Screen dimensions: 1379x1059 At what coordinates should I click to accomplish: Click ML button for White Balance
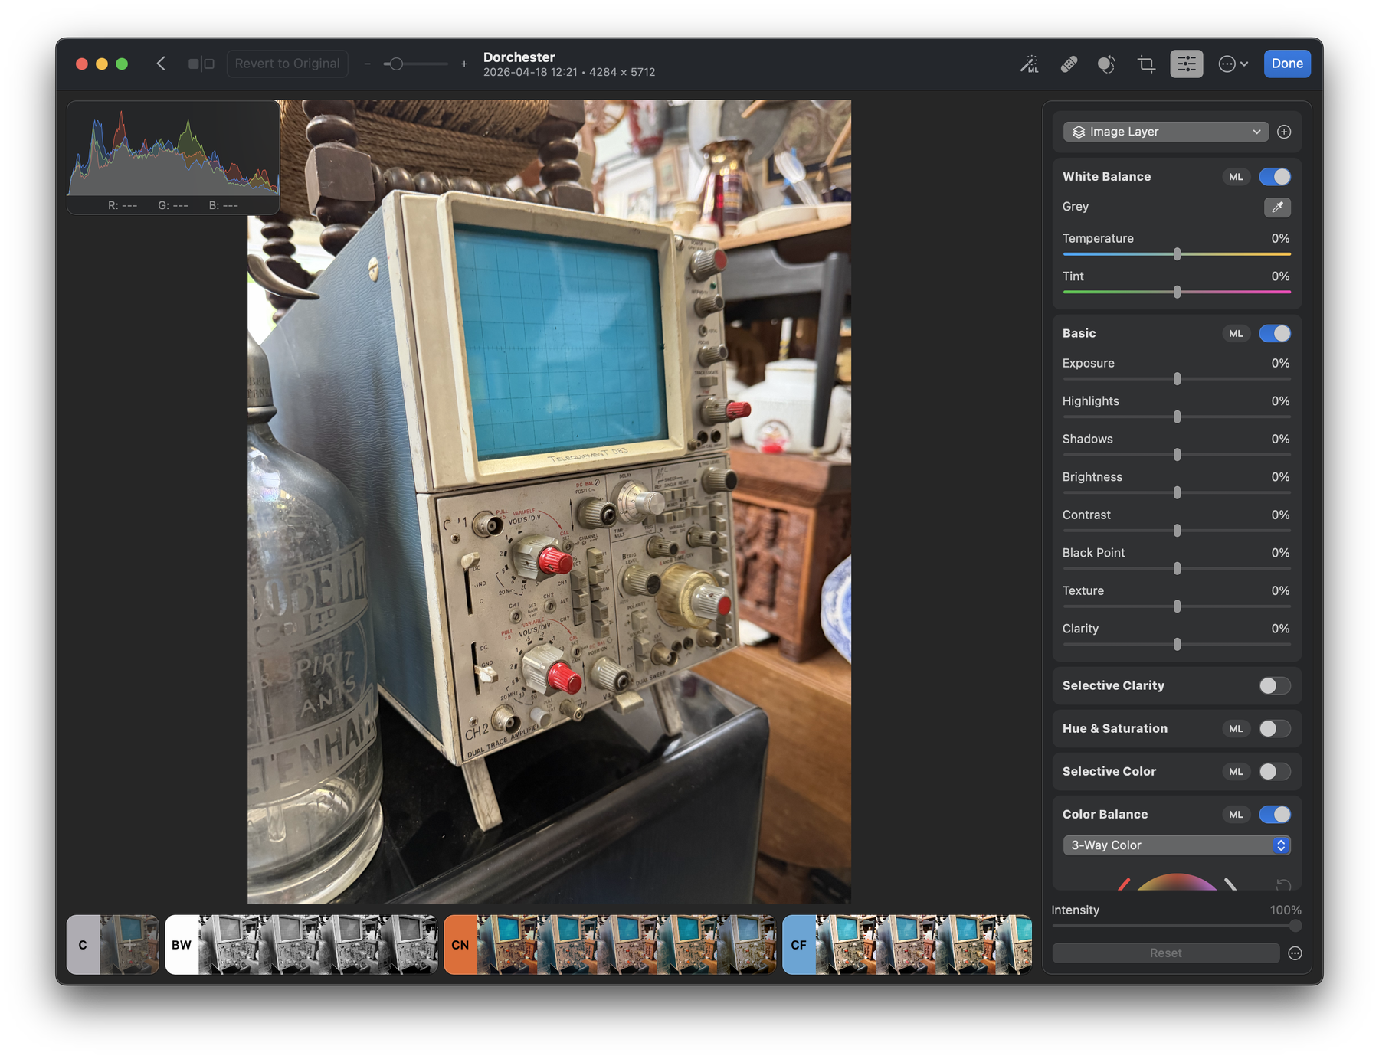[x=1236, y=177]
